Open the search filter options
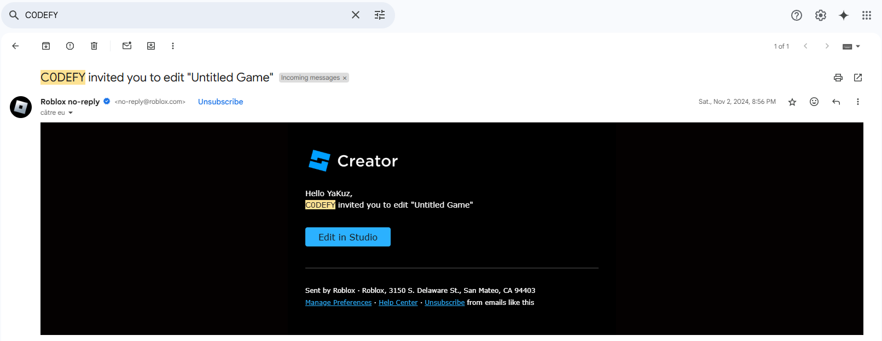 380,15
